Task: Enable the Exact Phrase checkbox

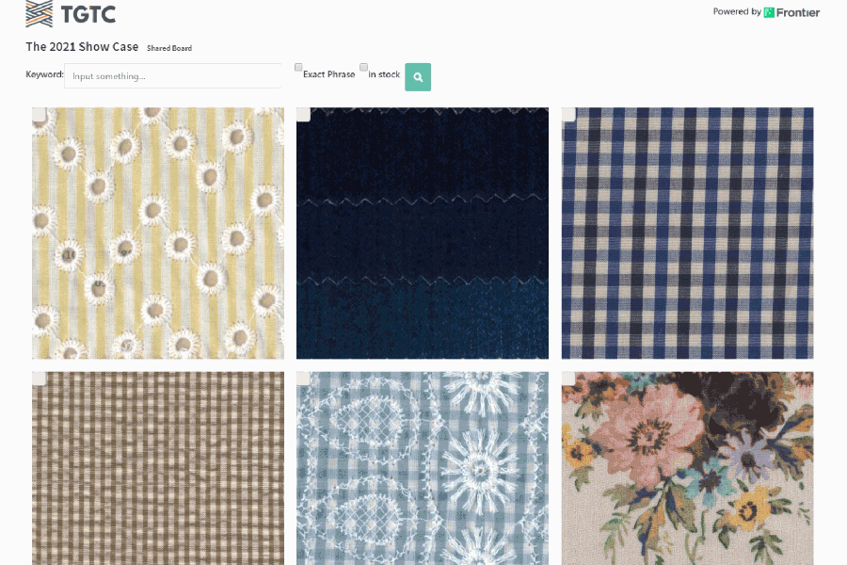Action: point(298,67)
